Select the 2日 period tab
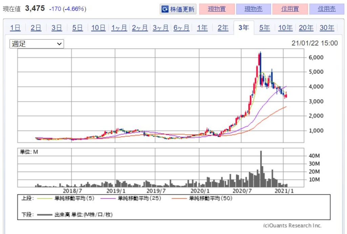This screenshot has height=234, width=347. pyautogui.click(x=36, y=28)
